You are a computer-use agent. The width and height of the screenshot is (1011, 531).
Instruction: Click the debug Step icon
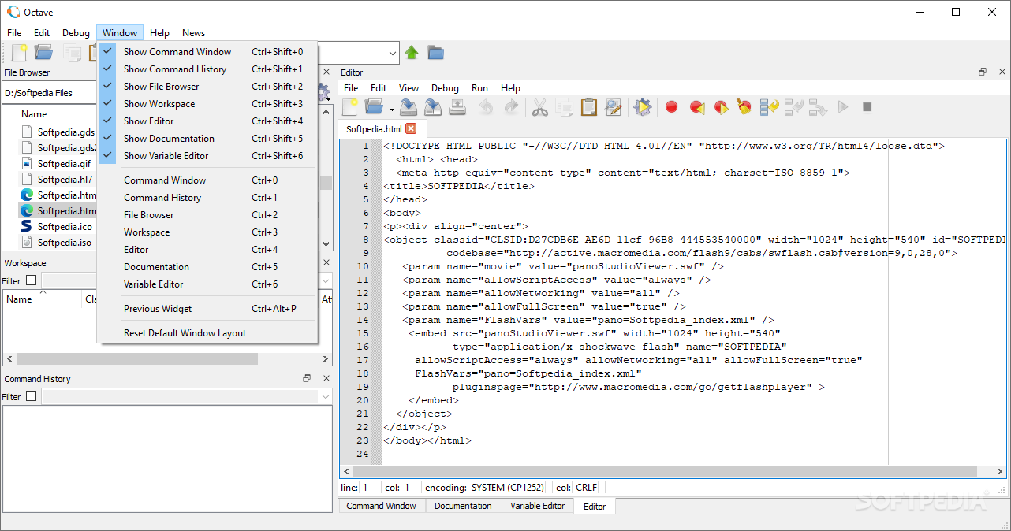pos(769,107)
